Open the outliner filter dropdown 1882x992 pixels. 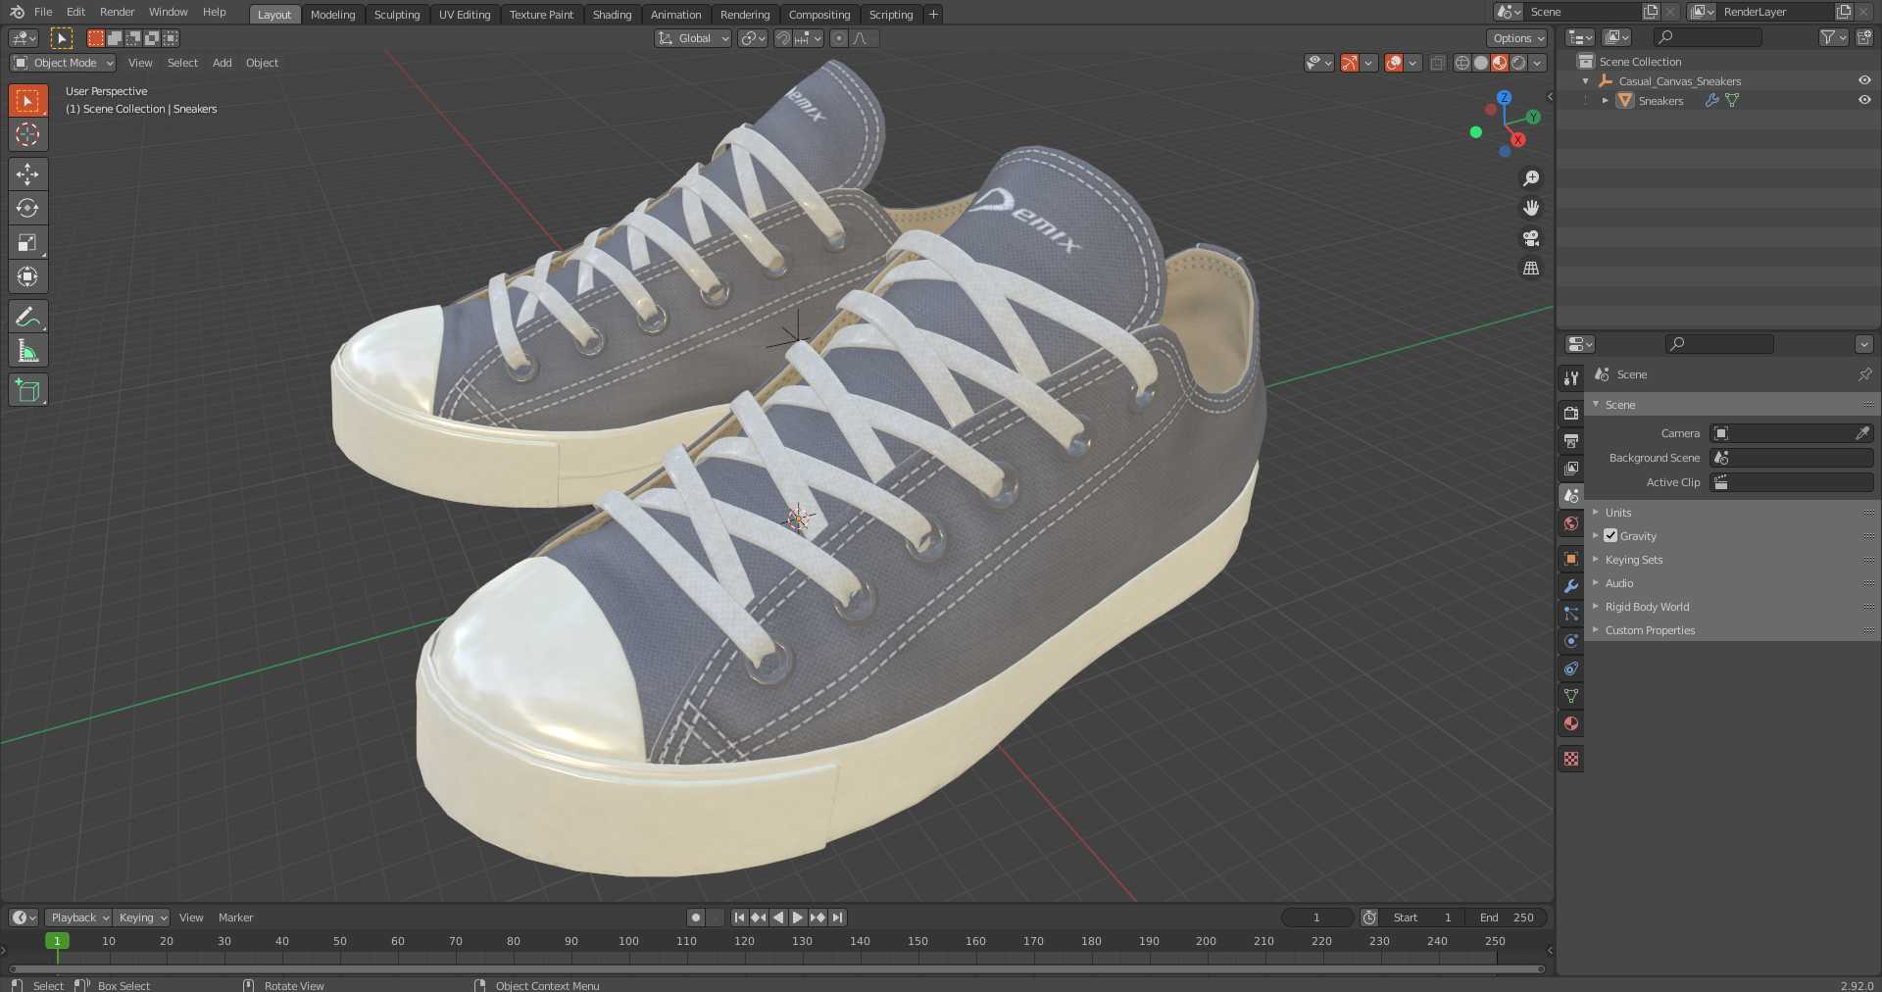[x=1833, y=37]
